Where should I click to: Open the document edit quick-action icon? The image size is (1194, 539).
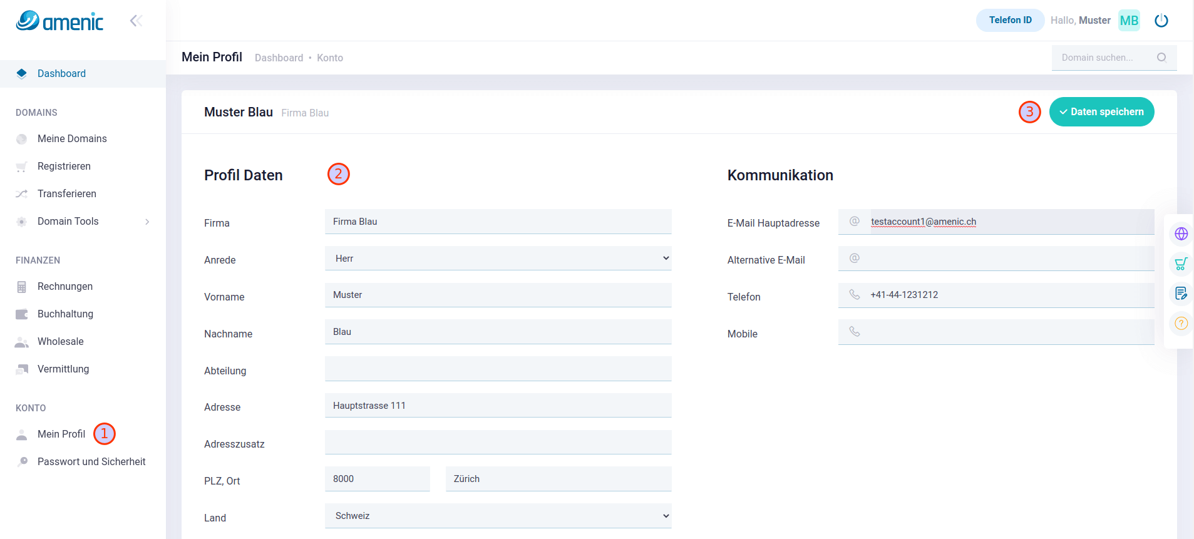click(1181, 293)
